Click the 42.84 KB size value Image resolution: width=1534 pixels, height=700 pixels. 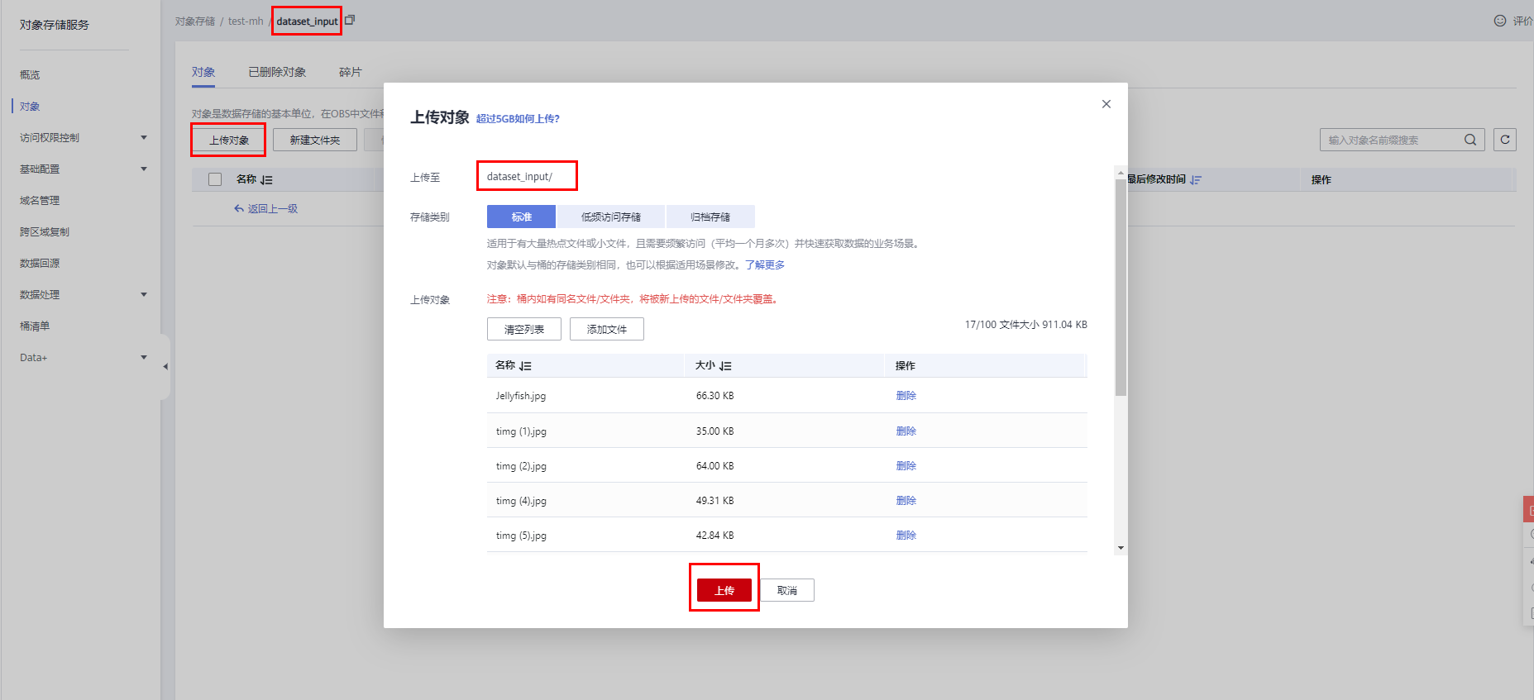pyautogui.click(x=714, y=536)
